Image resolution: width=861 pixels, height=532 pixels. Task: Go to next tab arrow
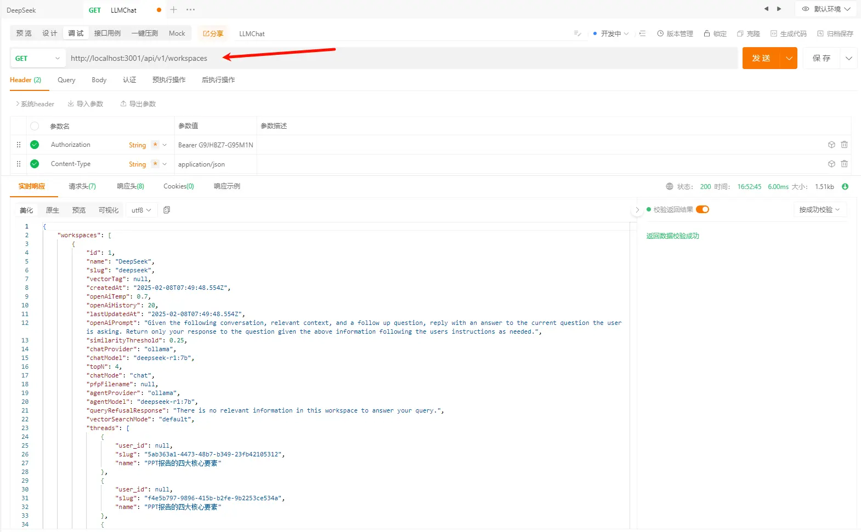pyautogui.click(x=779, y=9)
